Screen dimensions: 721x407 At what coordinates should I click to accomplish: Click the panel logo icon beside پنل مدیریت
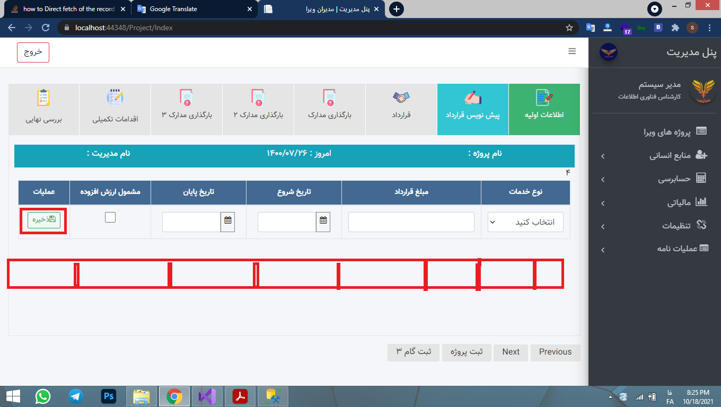pos(608,52)
